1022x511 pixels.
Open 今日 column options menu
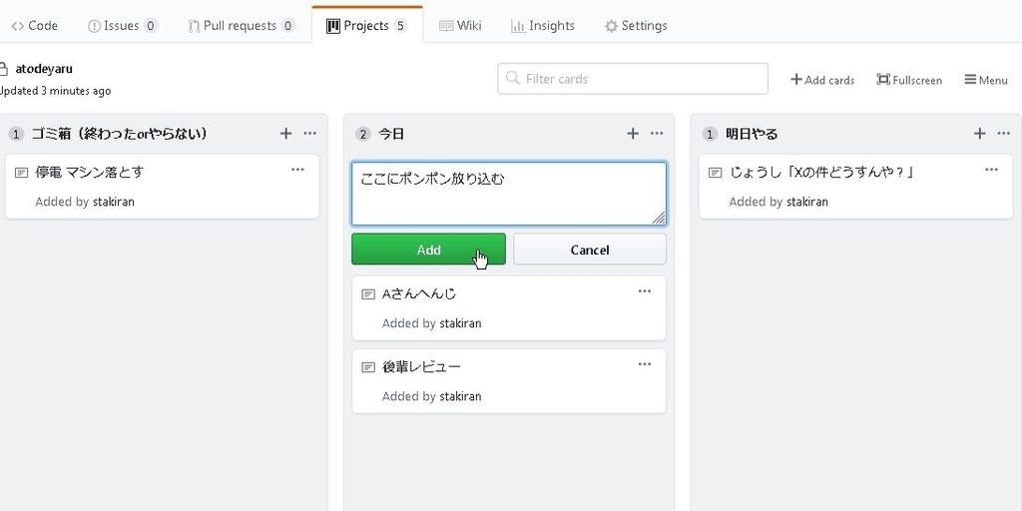click(657, 134)
